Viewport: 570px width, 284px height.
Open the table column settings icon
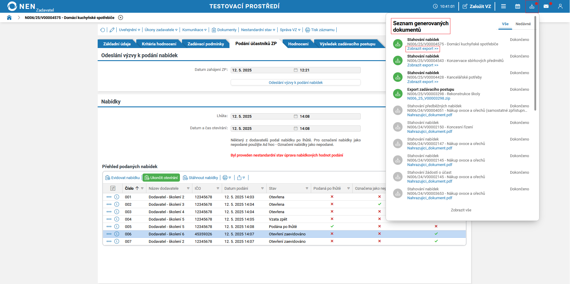(113, 188)
